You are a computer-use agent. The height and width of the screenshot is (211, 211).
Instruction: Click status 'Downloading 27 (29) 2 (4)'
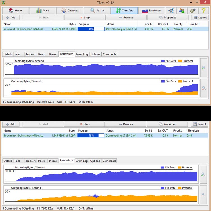coord(121,135)
